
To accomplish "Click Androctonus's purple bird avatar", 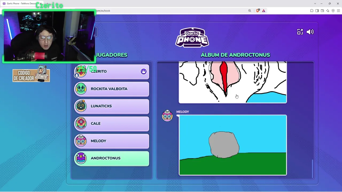I will tap(81, 158).
